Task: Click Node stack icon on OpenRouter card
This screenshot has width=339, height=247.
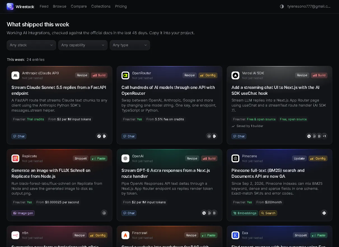Action: pyautogui.click(x=209, y=136)
